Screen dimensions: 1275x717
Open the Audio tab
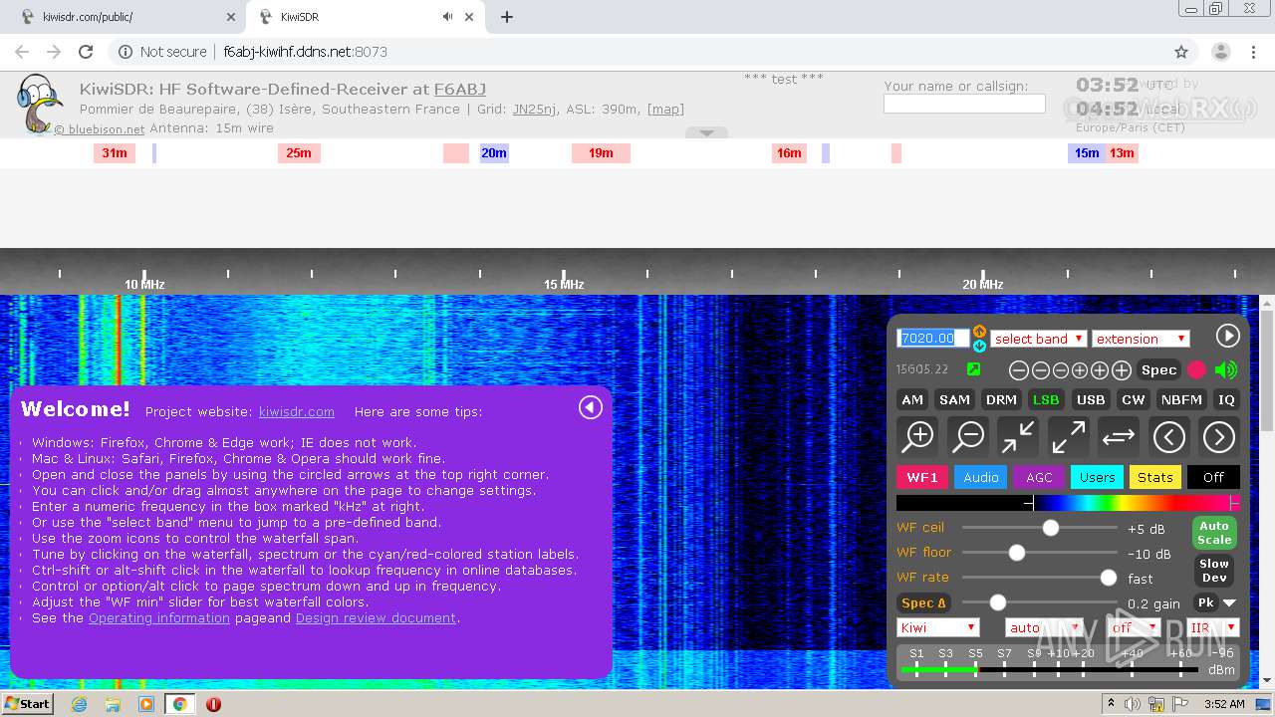click(980, 477)
